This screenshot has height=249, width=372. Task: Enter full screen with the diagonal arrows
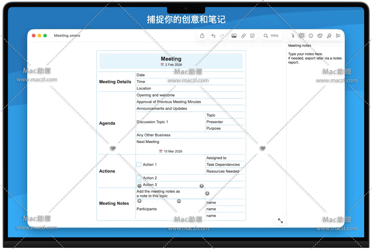click(x=280, y=221)
